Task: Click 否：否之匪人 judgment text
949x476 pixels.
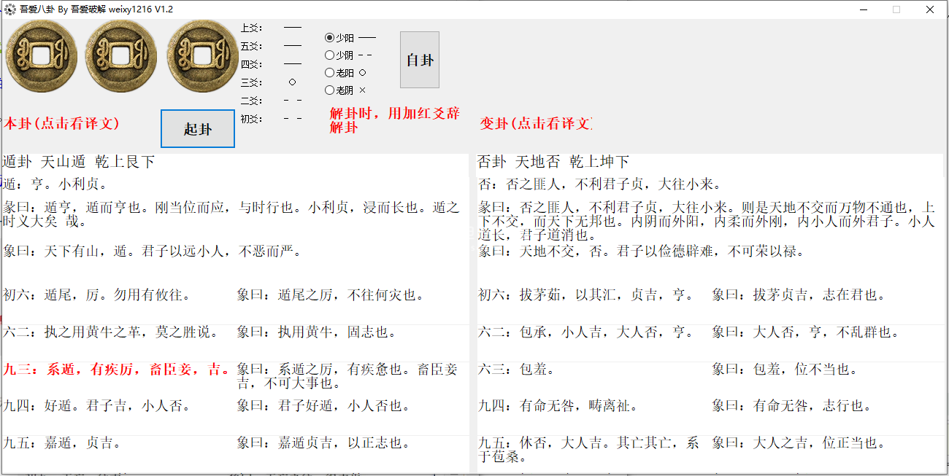Action: pos(600,184)
